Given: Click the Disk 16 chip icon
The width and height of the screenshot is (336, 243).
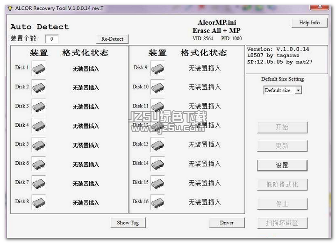Looking at the screenshot, I should tap(157, 202).
